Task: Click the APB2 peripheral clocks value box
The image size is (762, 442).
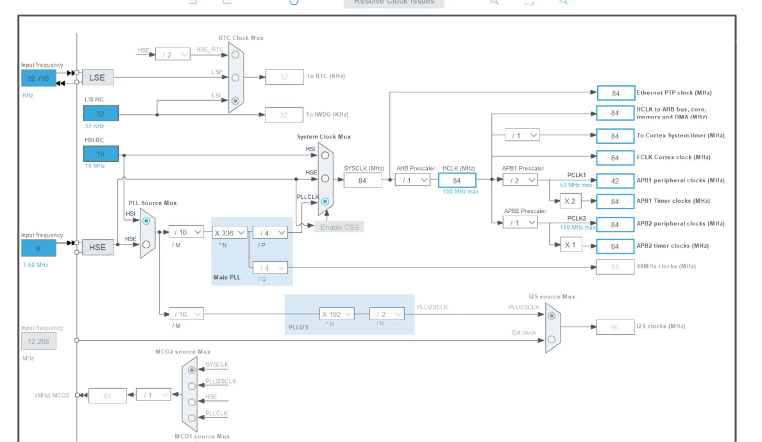Action: click(615, 224)
